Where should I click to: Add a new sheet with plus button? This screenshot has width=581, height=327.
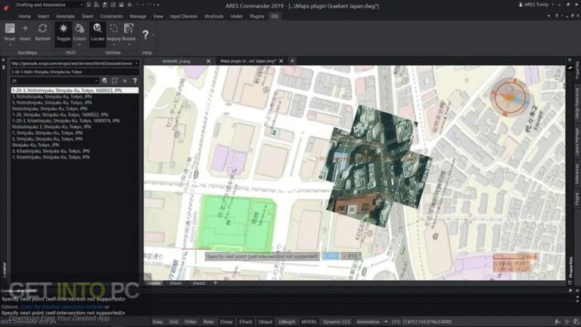(216, 283)
